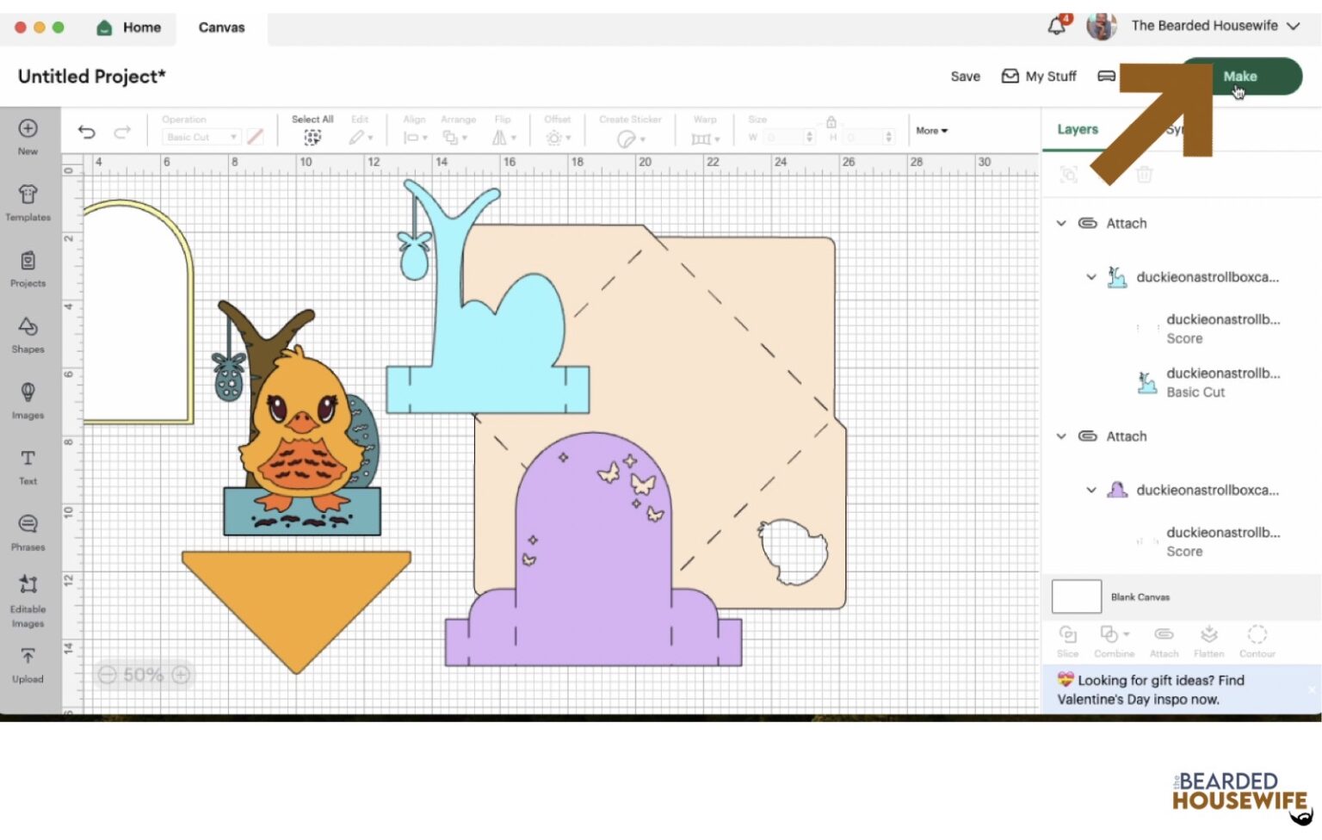Image resolution: width=1322 pixels, height=840 pixels.
Task: Switch to the Canvas tab
Action: (220, 27)
